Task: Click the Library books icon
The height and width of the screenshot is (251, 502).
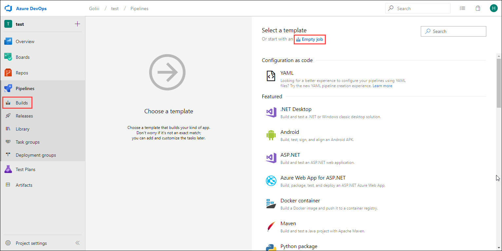Action: 9,129
